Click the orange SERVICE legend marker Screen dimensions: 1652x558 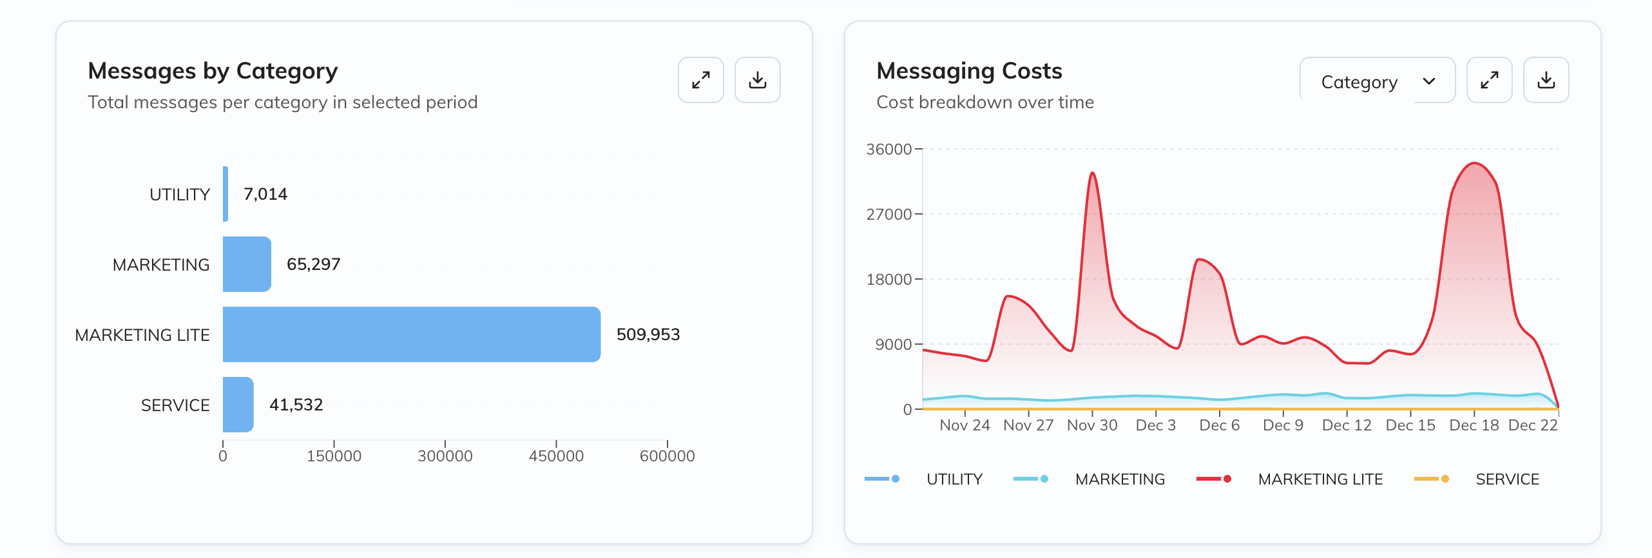(1431, 479)
